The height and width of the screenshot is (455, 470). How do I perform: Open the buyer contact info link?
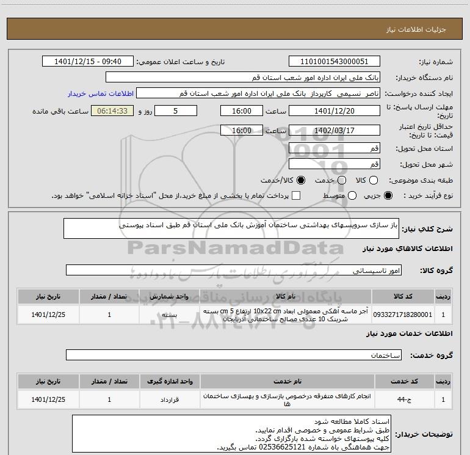pos(101,93)
